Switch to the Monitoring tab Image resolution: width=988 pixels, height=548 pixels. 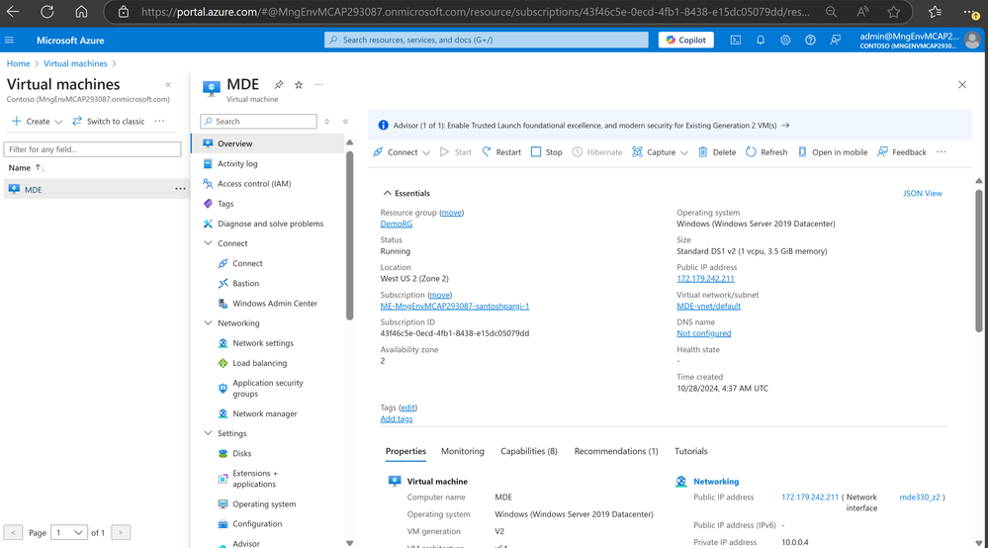(x=463, y=451)
